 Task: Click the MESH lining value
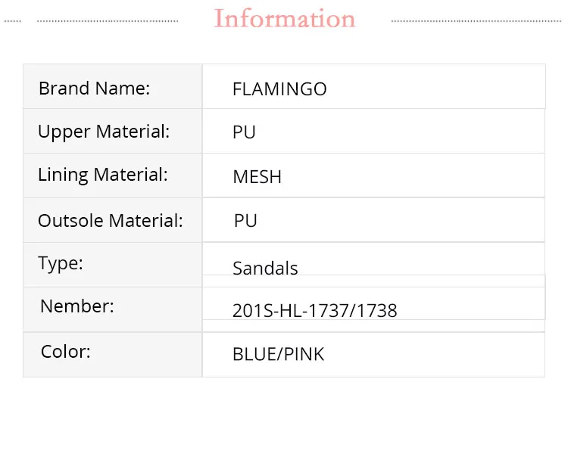click(257, 177)
